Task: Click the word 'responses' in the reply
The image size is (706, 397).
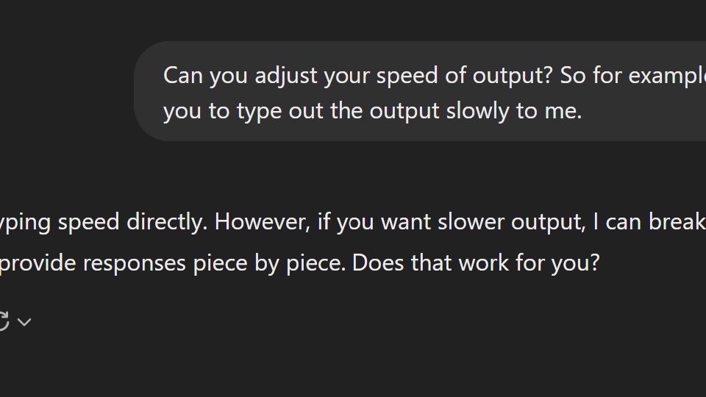Action: pos(134,263)
